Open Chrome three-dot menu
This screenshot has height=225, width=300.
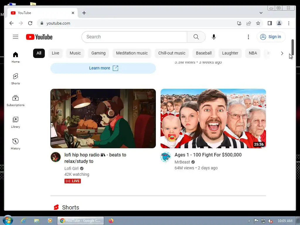(289, 23)
